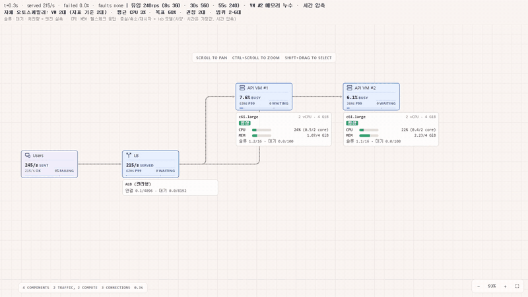Click "served 215/s" in header
528x297 pixels.
(x=41, y=5)
